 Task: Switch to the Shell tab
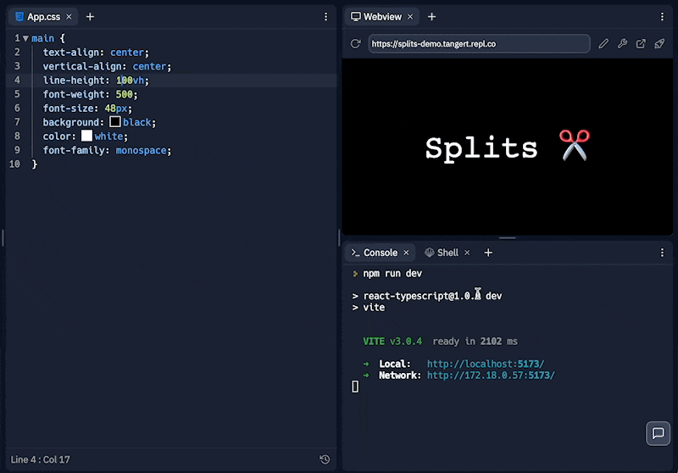pos(447,253)
